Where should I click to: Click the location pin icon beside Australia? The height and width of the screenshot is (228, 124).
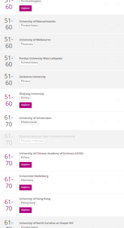tap(22, 44)
